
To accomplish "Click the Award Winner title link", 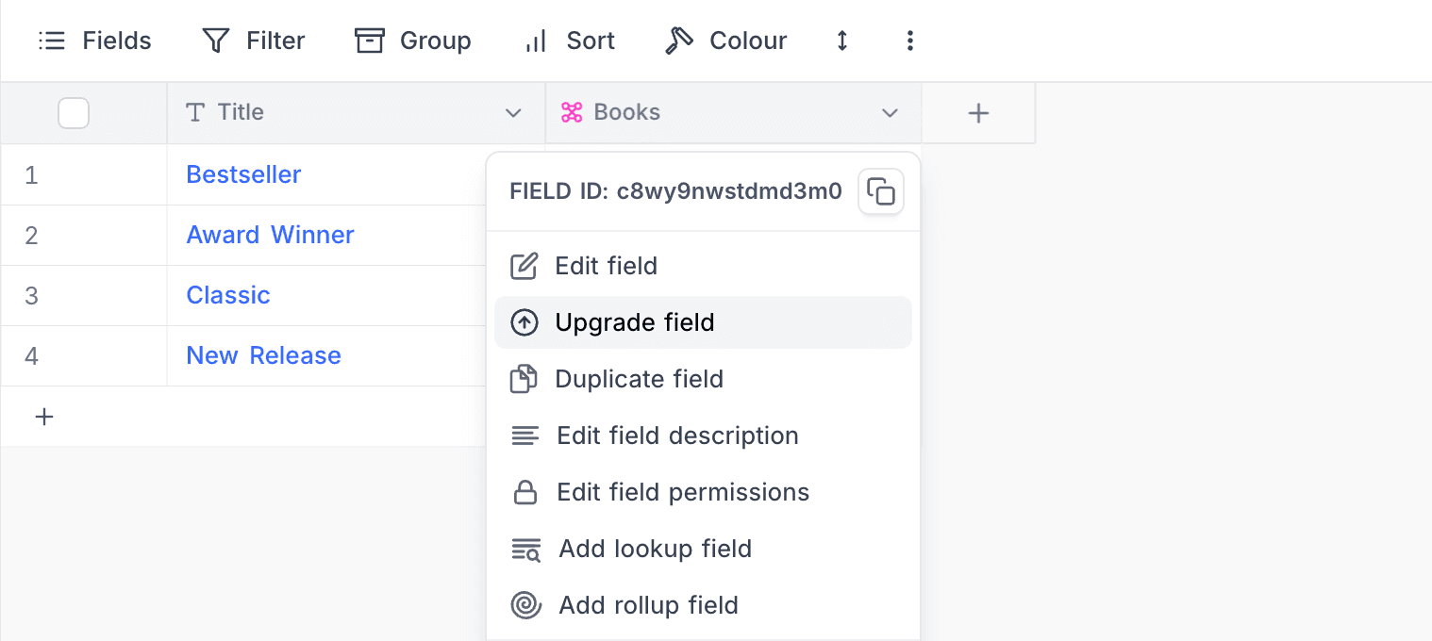I will click(x=270, y=235).
